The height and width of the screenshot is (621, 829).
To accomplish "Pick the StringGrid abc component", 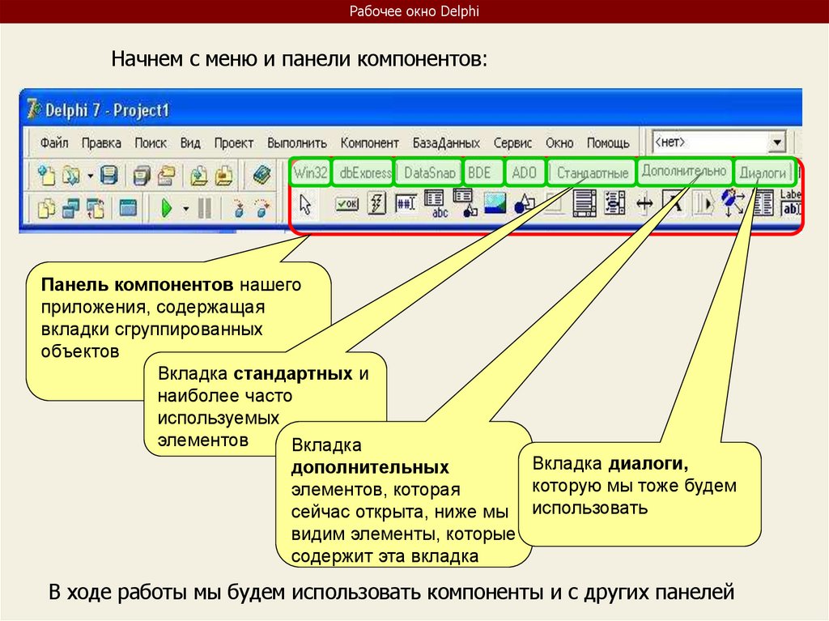I will tap(436, 204).
